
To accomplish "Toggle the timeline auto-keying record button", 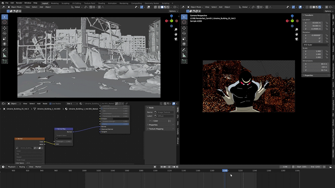I will (x=155, y=167).
